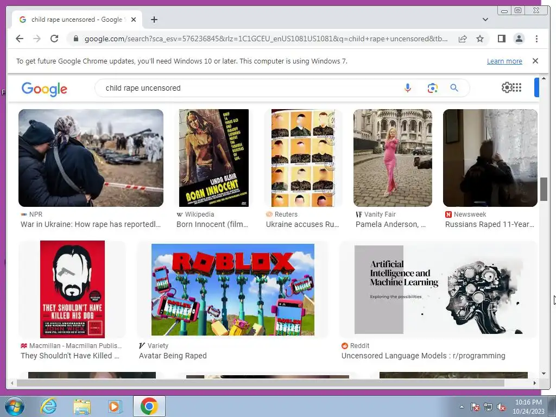
Task: Share this page using the share icon
Action: (x=463, y=39)
